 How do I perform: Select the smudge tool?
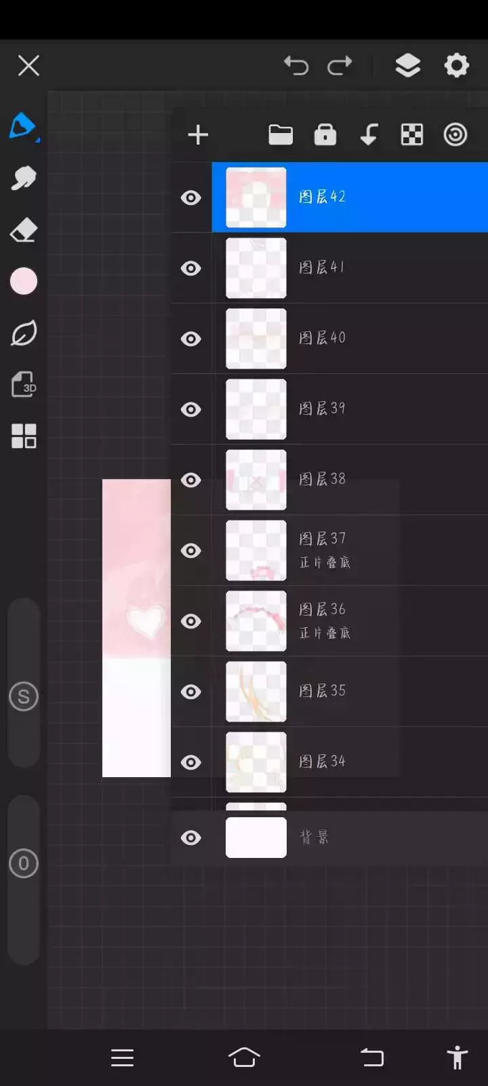point(24,179)
